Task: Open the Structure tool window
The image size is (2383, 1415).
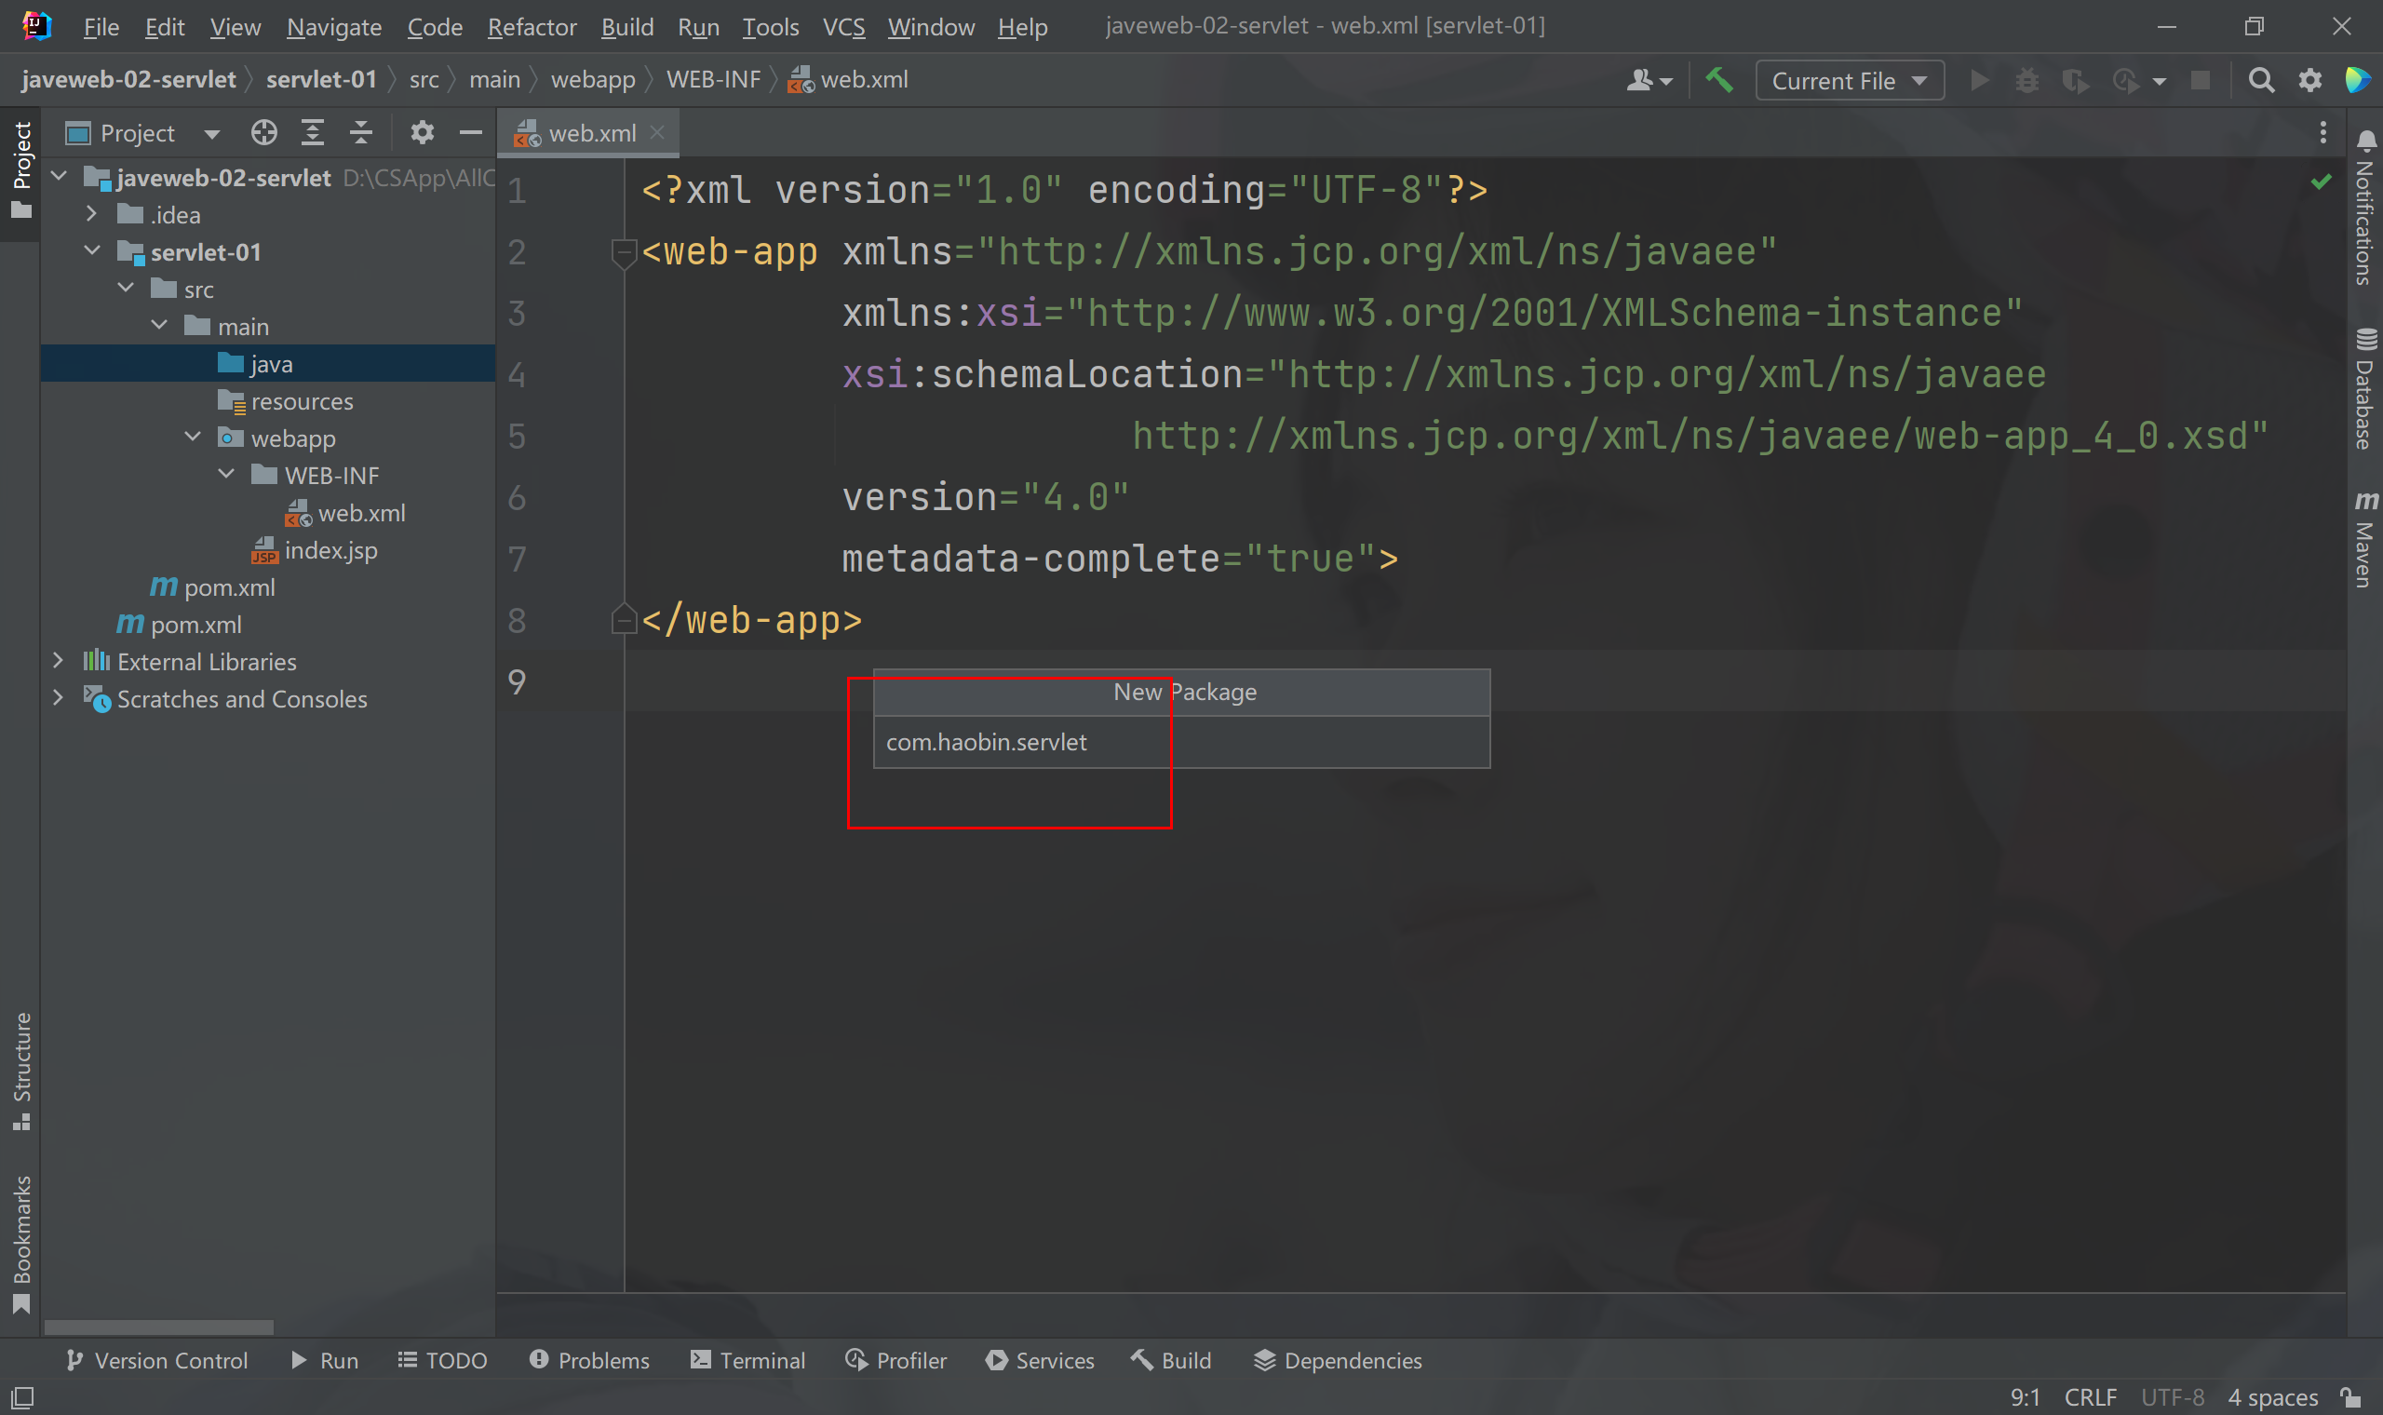Action: 22,1071
